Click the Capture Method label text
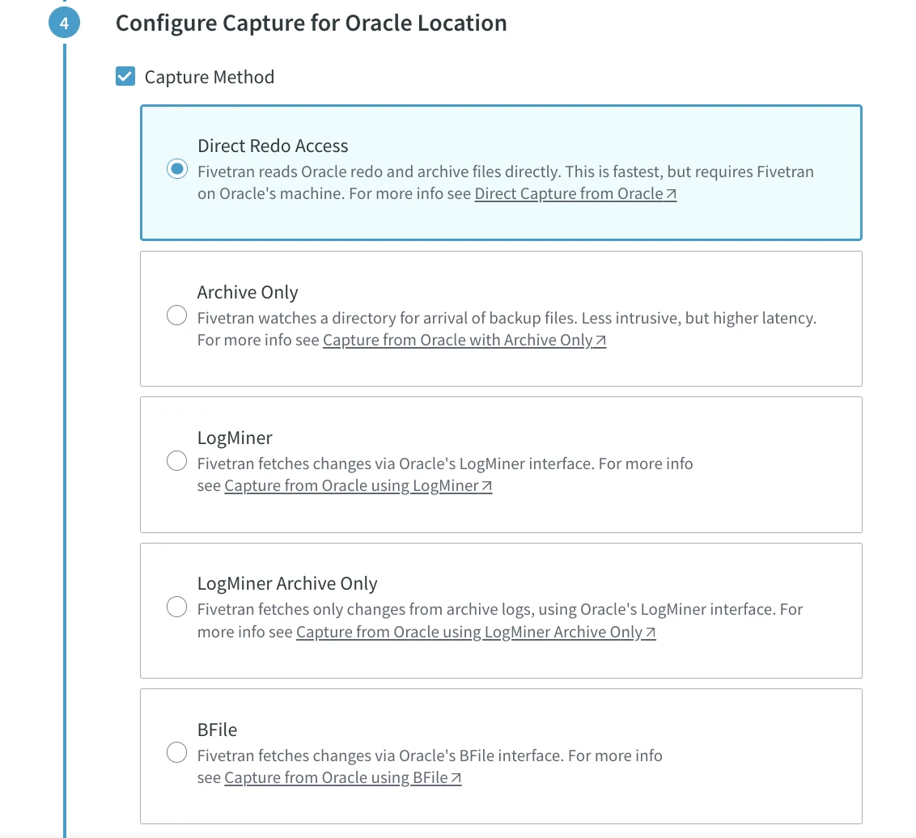 pyautogui.click(x=209, y=77)
